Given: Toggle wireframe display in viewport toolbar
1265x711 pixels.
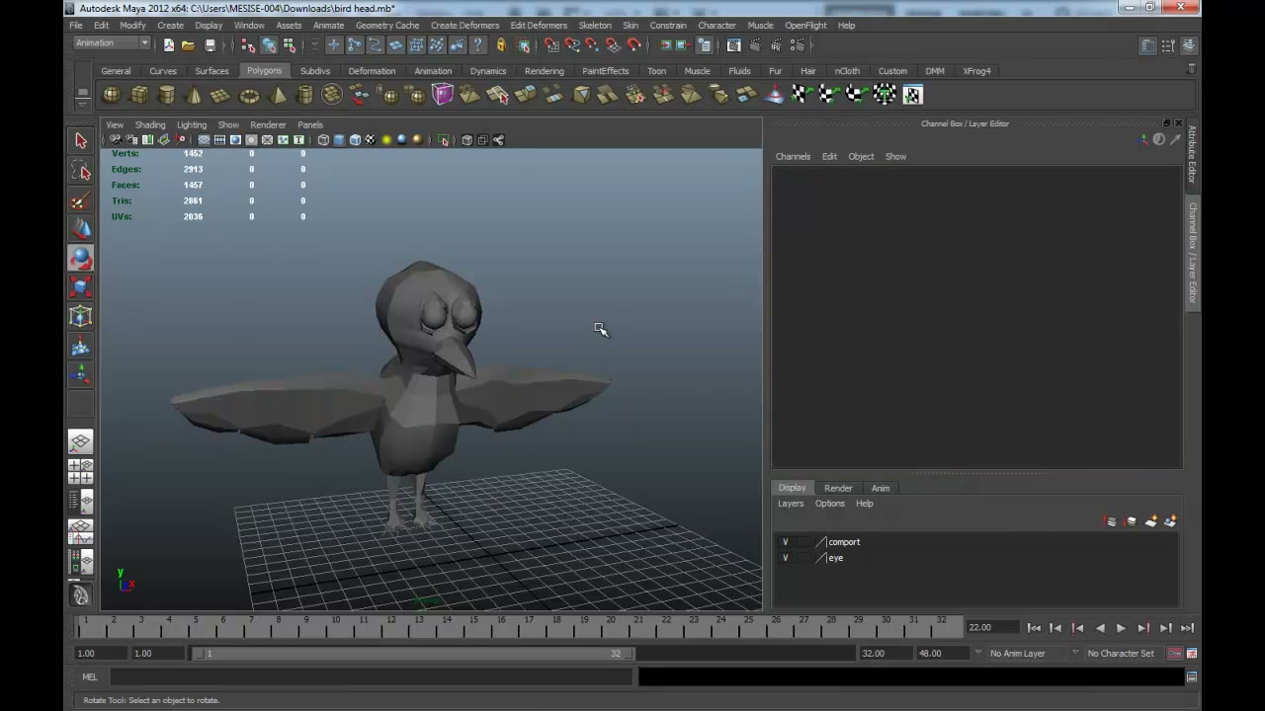Looking at the screenshot, I should pyautogui.click(x=323, y=140).
